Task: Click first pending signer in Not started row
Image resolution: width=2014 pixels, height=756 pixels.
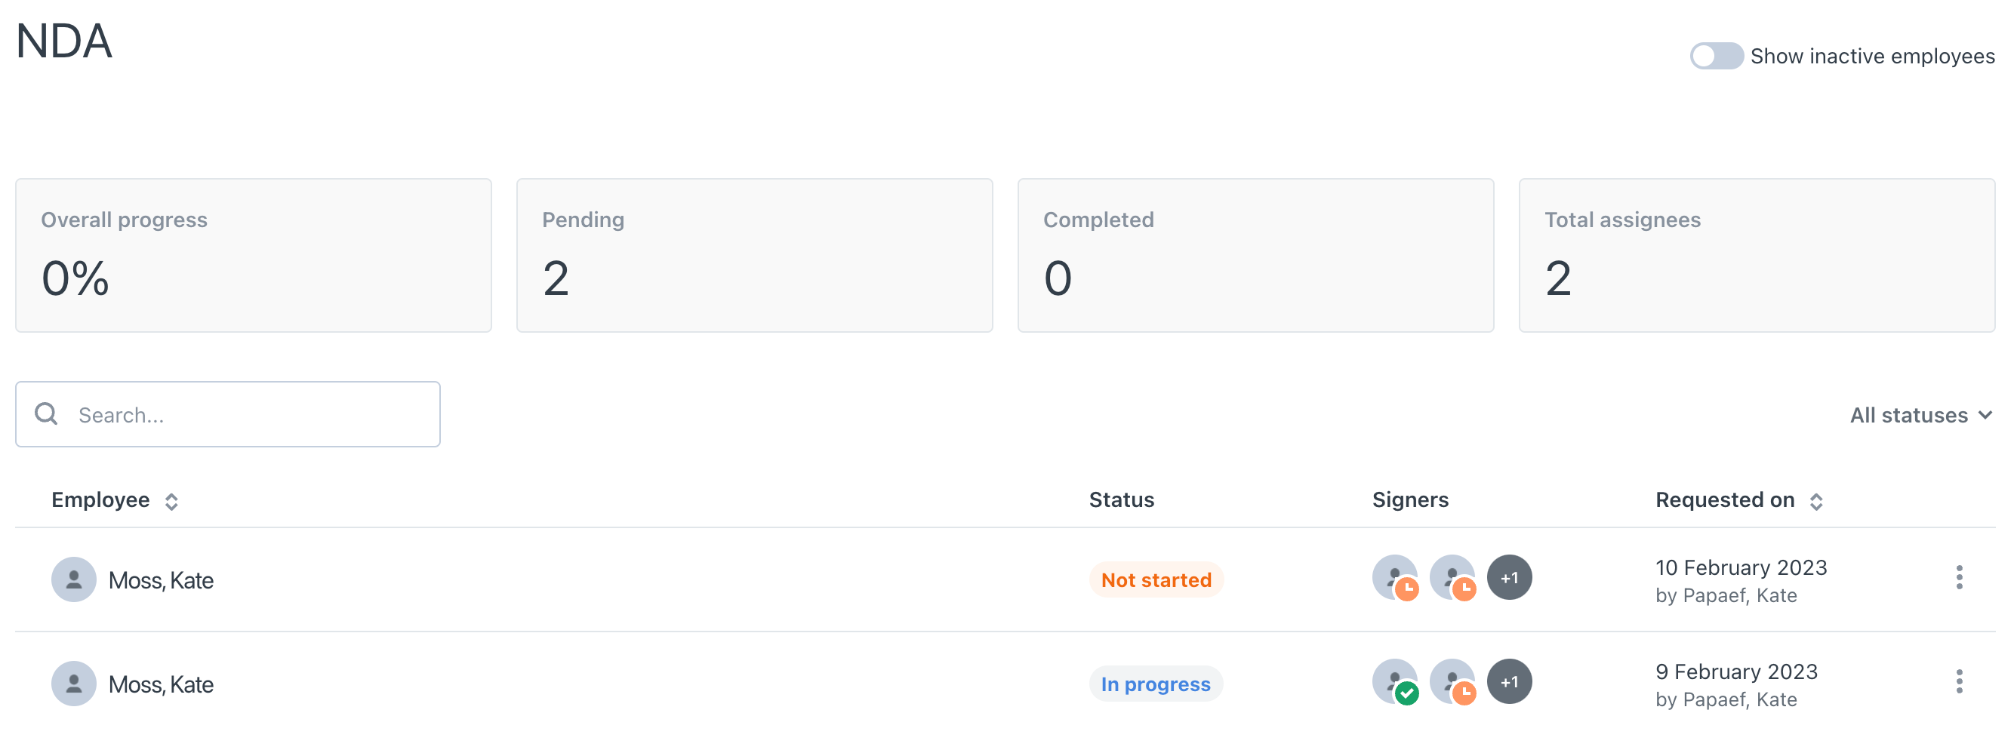Action: pyautogui.click(x=1395, y=578)
